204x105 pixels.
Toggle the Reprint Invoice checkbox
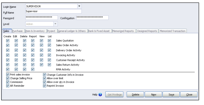(45, 86)
